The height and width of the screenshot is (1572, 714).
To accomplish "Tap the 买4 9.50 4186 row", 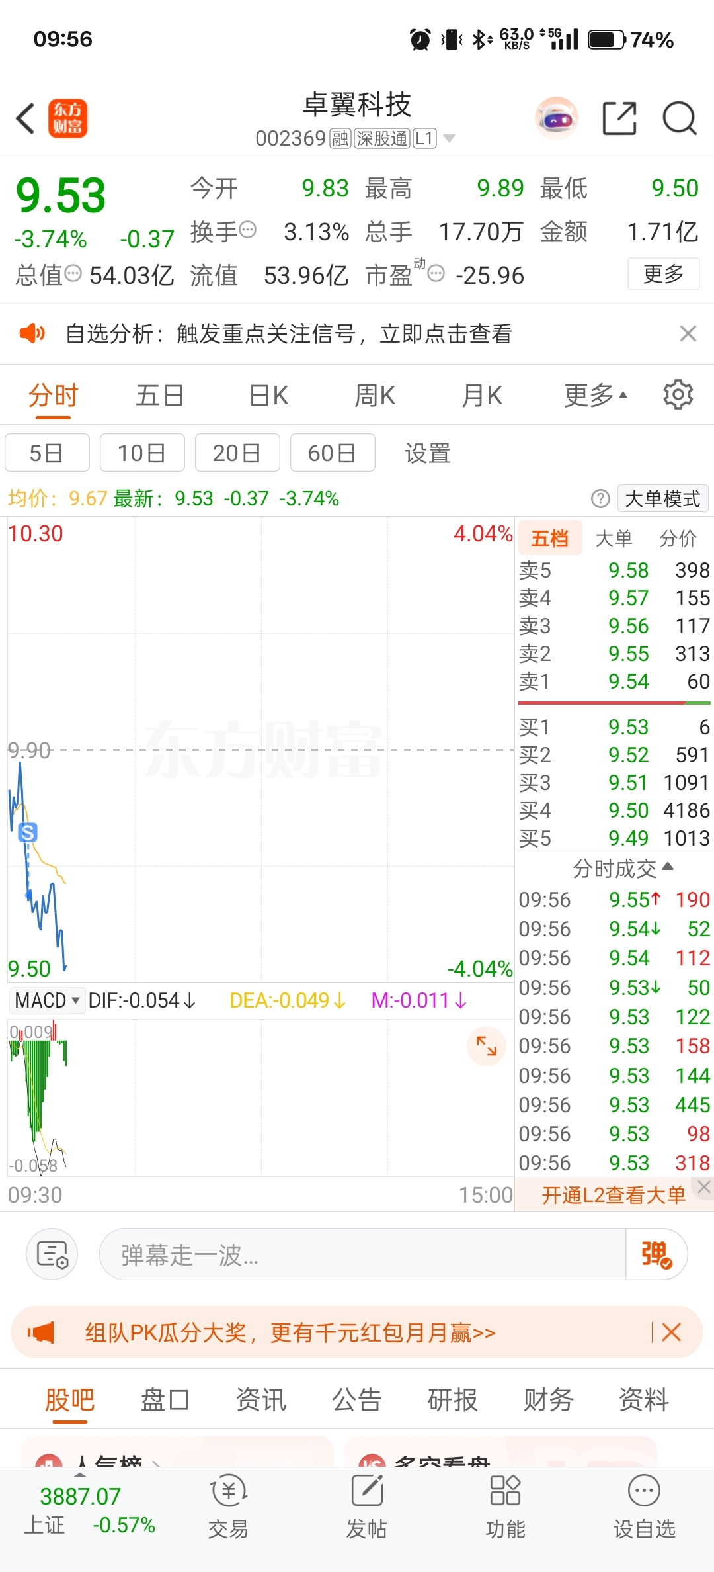I will [x=614, y=810].
